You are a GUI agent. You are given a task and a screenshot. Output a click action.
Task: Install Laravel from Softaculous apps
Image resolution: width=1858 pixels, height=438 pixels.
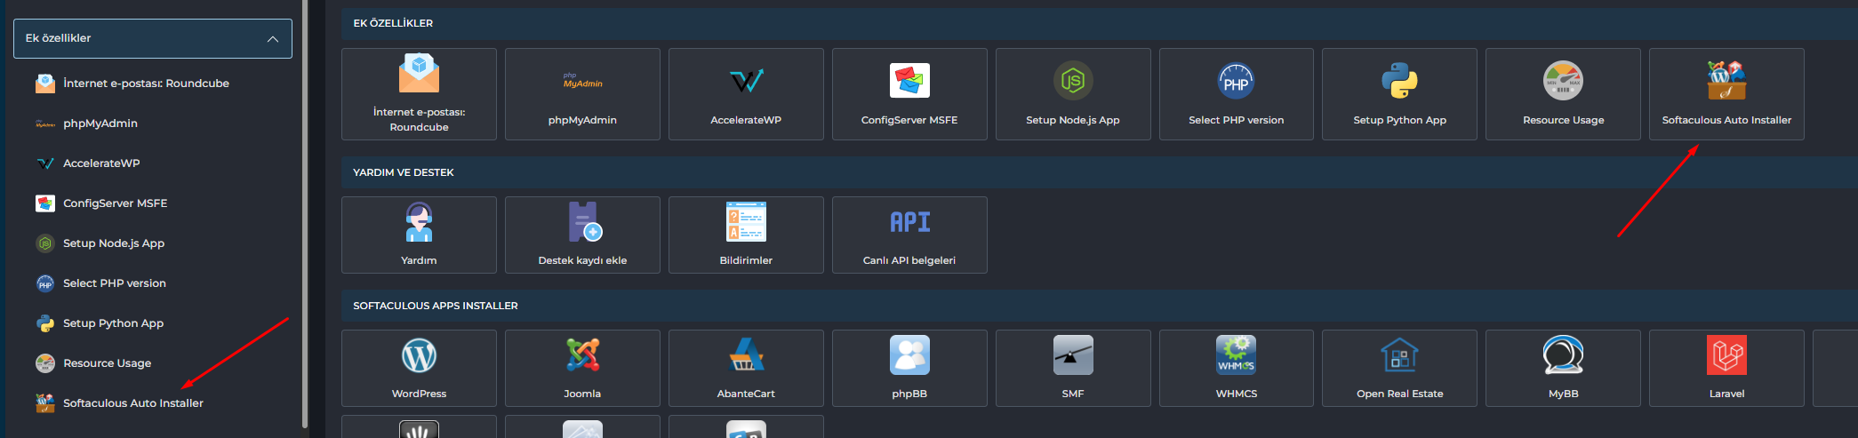click(1726, 367)
